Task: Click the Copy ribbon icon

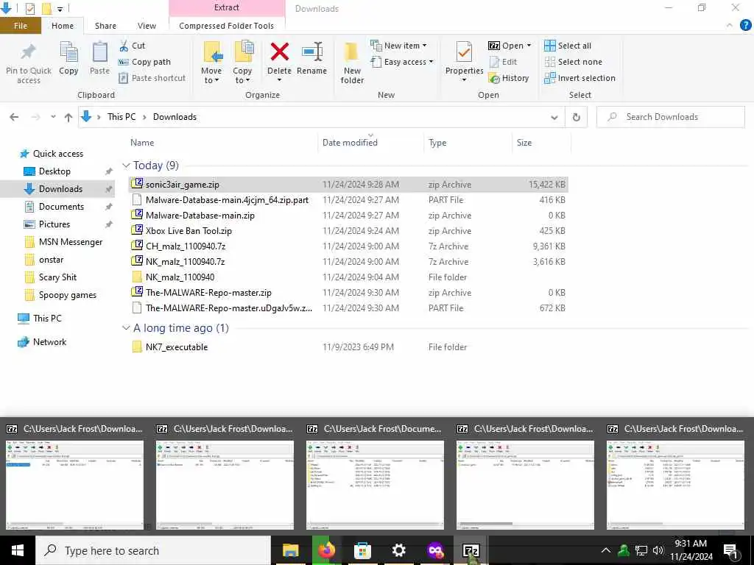Action: [x=68, y=52]
